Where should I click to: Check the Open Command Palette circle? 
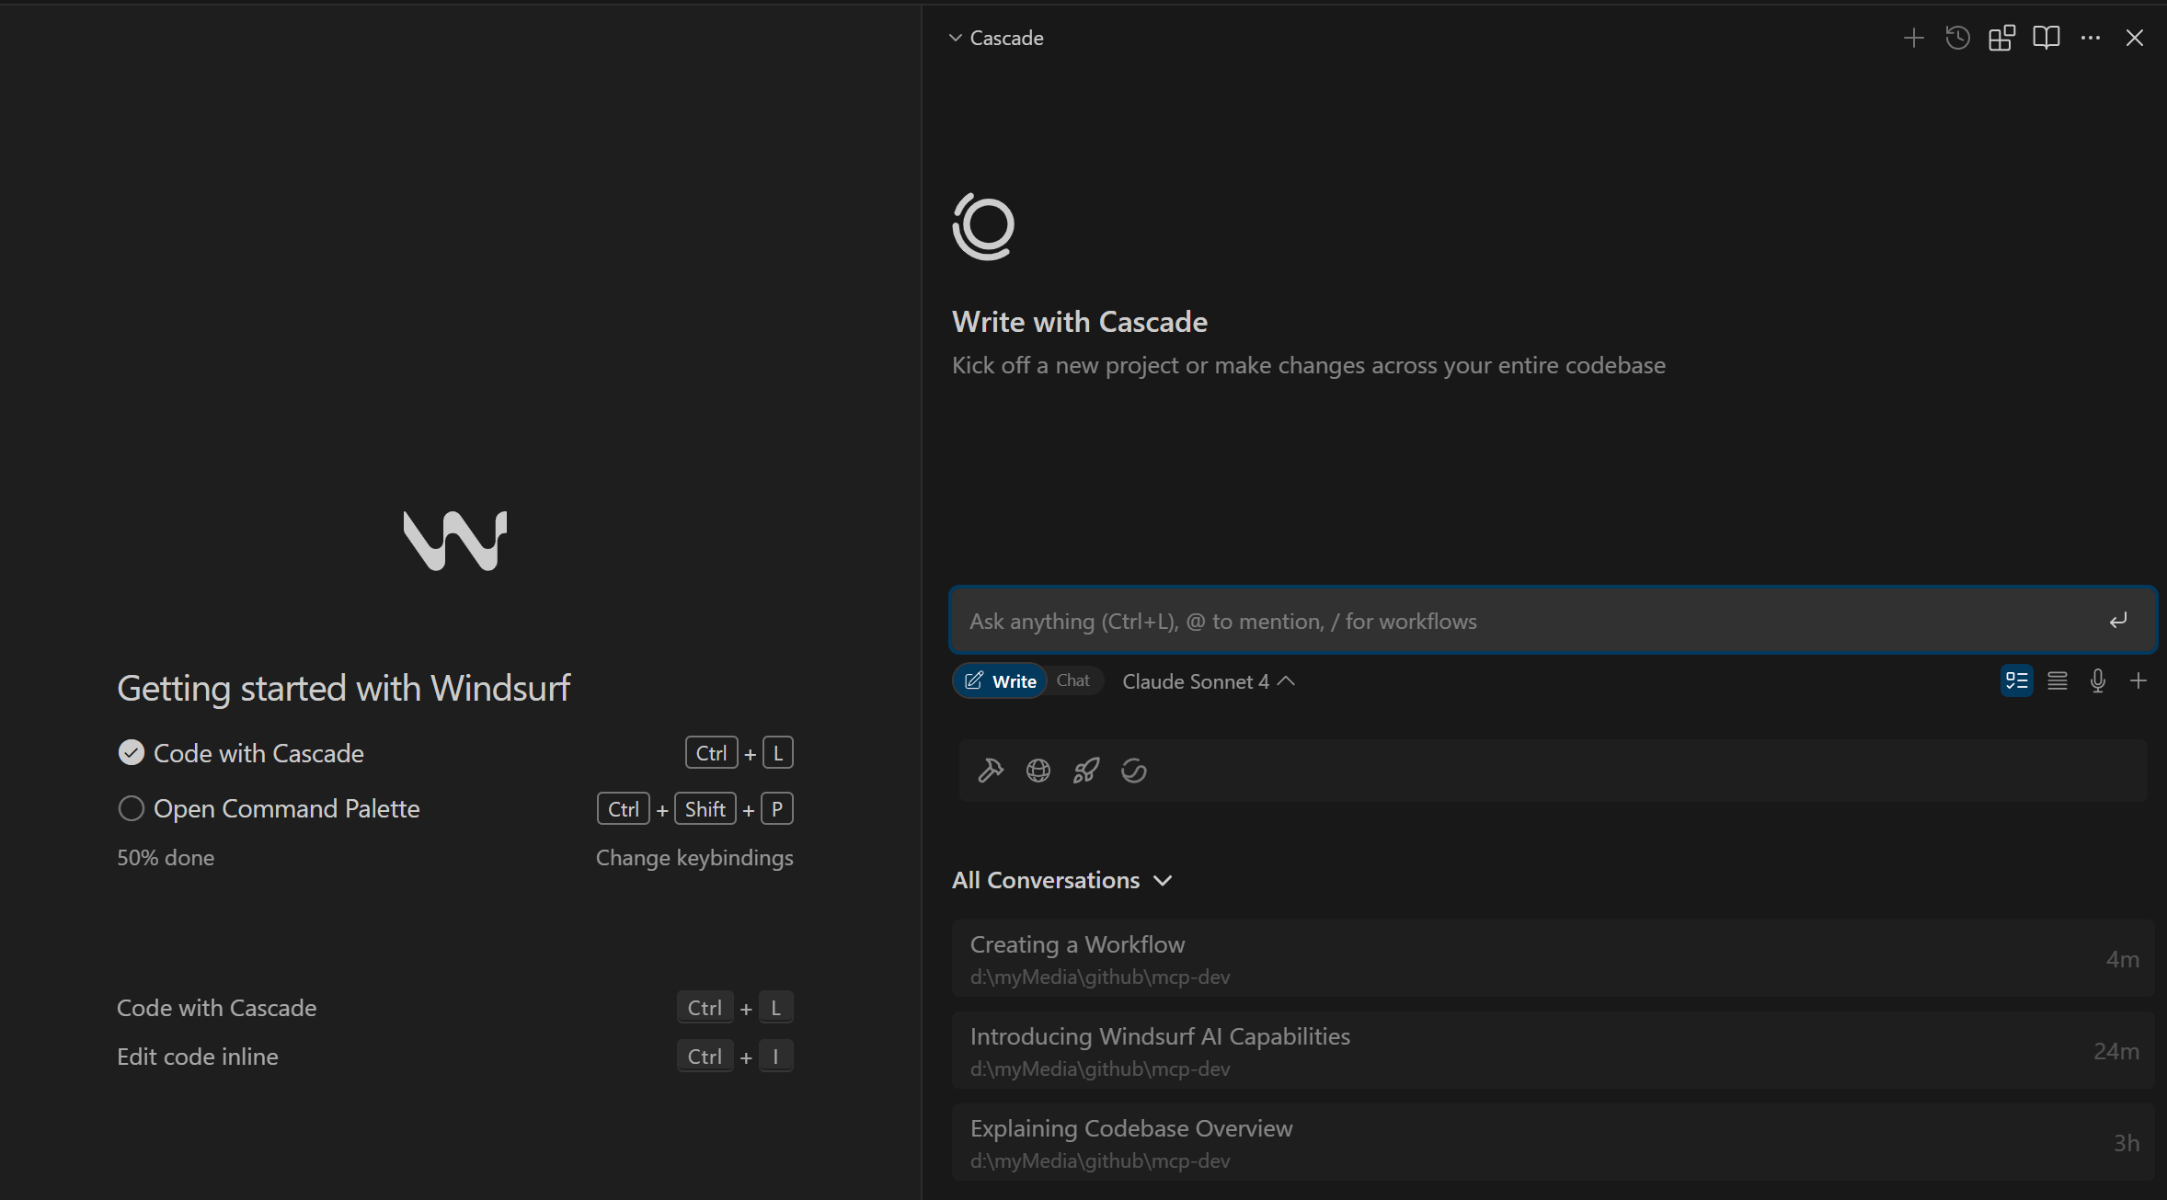click(132, 808)
